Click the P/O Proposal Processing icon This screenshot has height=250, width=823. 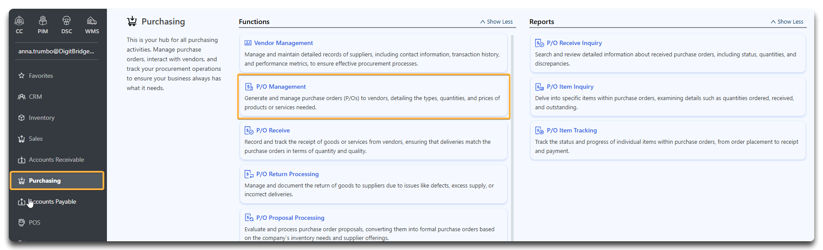pyautogui.click(x=249, y=218)
